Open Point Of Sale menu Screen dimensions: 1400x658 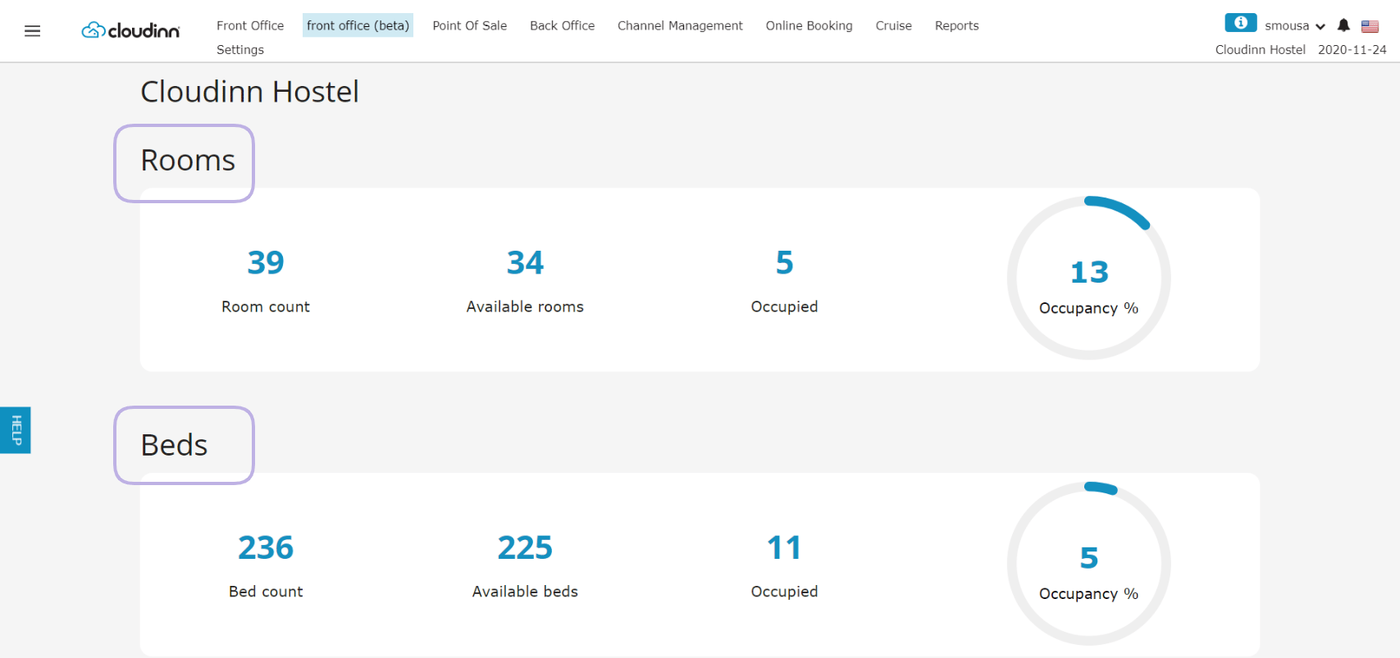pos(470,25)
